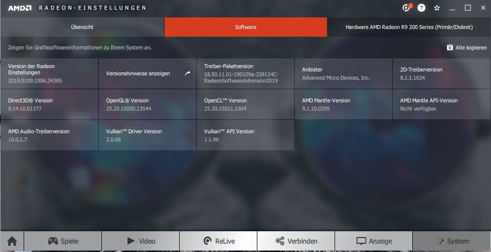Click the 2D-Treiberversion label

(x=421, y=70)
